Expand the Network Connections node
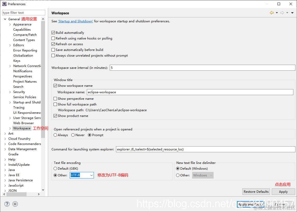The height and width of the screenshot is (212, 297). (10, 66)
